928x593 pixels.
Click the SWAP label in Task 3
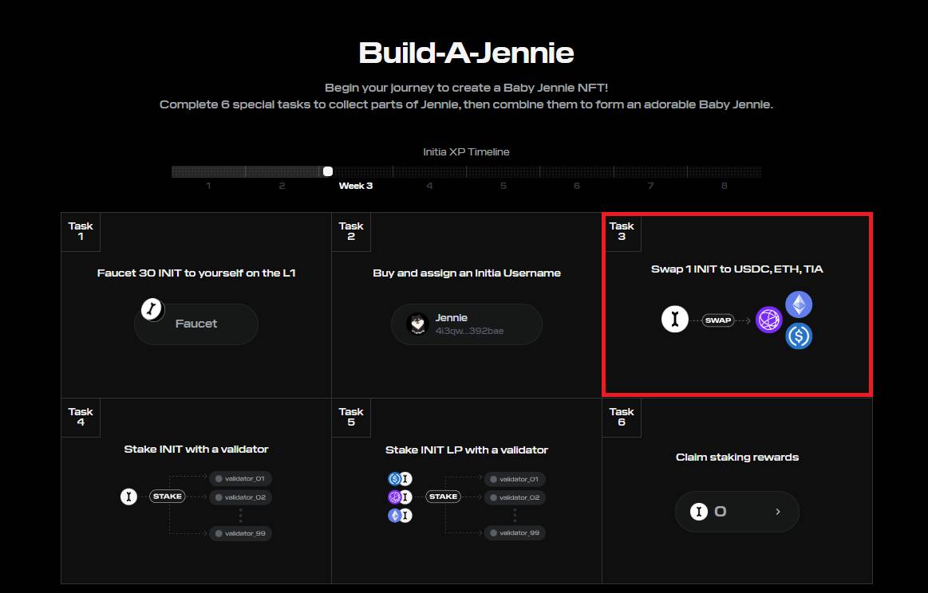718,320
